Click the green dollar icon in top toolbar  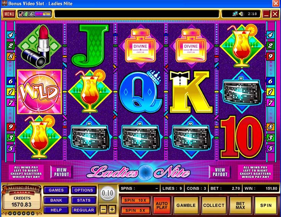tap(26, 14)
